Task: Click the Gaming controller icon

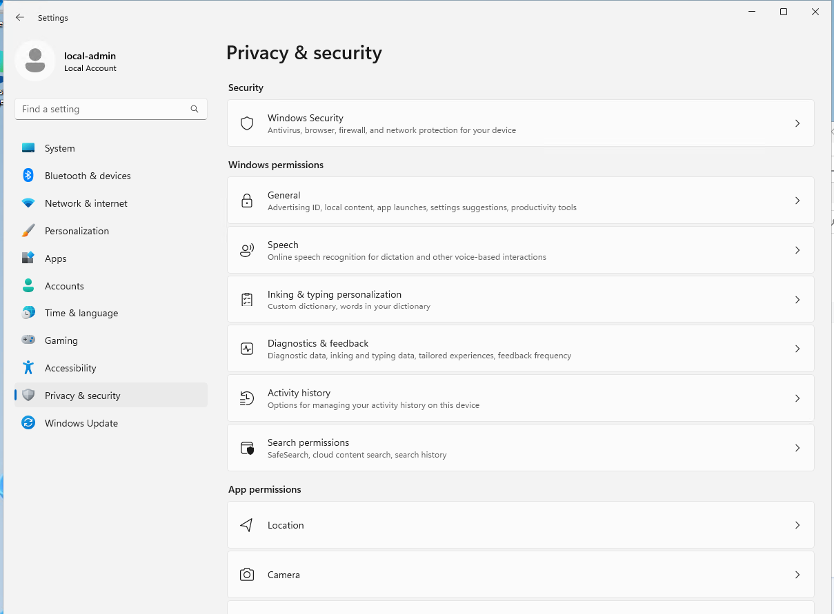Action: click(x=28, y=340)
